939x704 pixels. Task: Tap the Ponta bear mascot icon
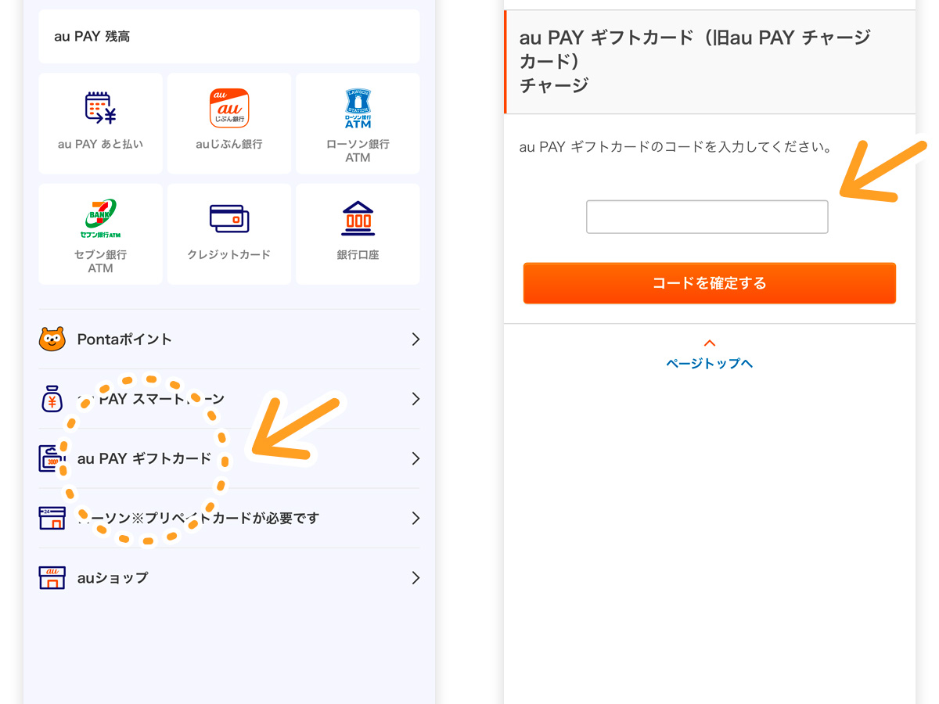click(52, 339)
